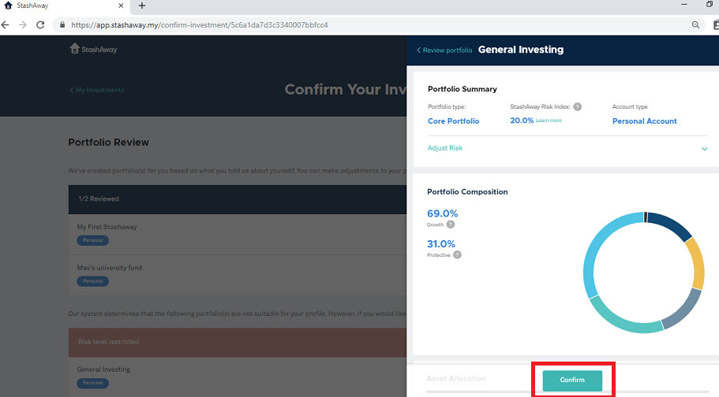Click the StashAway logo in header

93,49
